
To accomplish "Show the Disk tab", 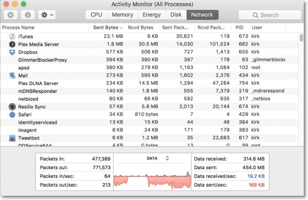I will (176, 15).
